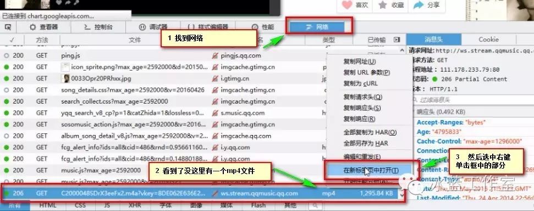Toggle the XHR request filter

pyautogui.click(x=135, y=205)
